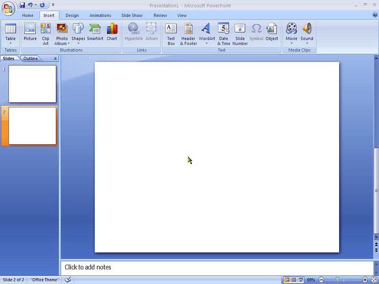Expand the Shapes dropdown arrow
Screen dimensions: 379x284
pos(78,44)
